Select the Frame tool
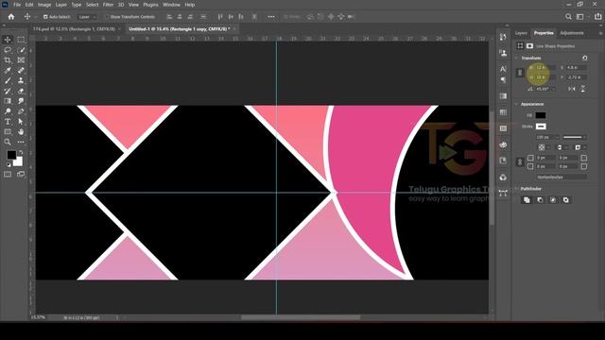605x340 pixels. click(x=21, y=60)
